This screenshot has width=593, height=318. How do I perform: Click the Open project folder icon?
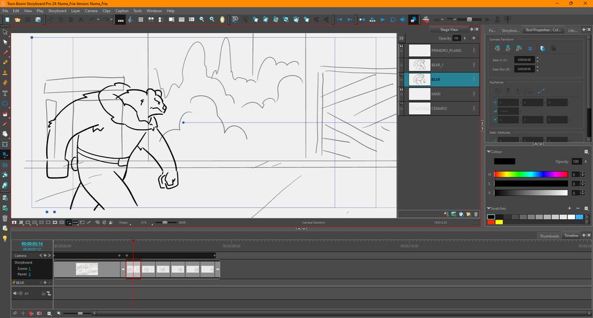(17, 20)
